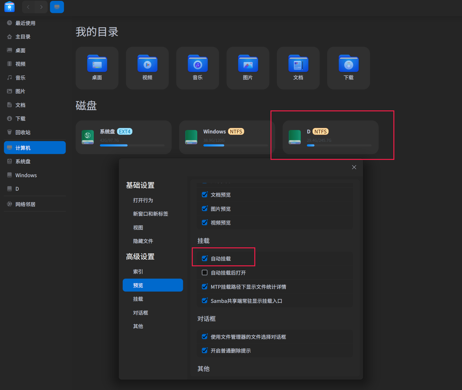Click the computer icon in the address bar
This screenshot has height=390, width=462.
point(57,7)
